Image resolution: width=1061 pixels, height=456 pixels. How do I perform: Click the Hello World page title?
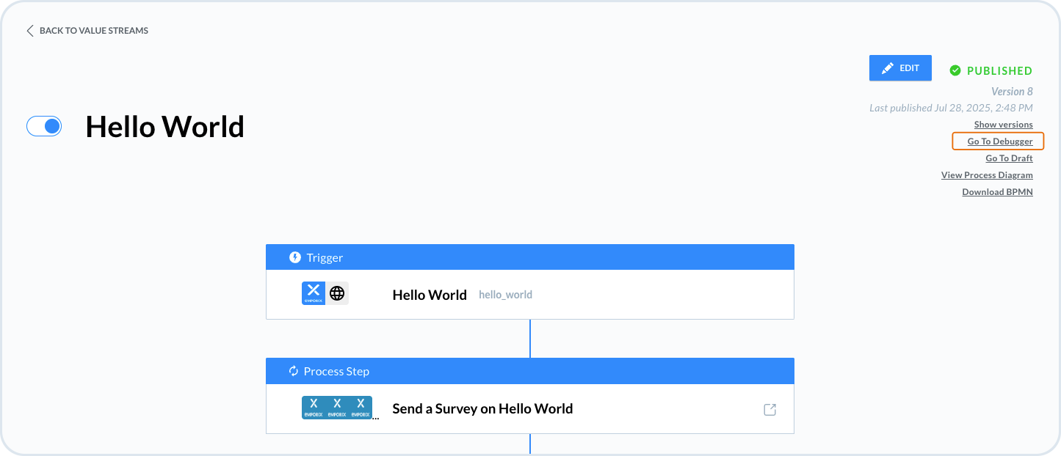tap(164, 127)
